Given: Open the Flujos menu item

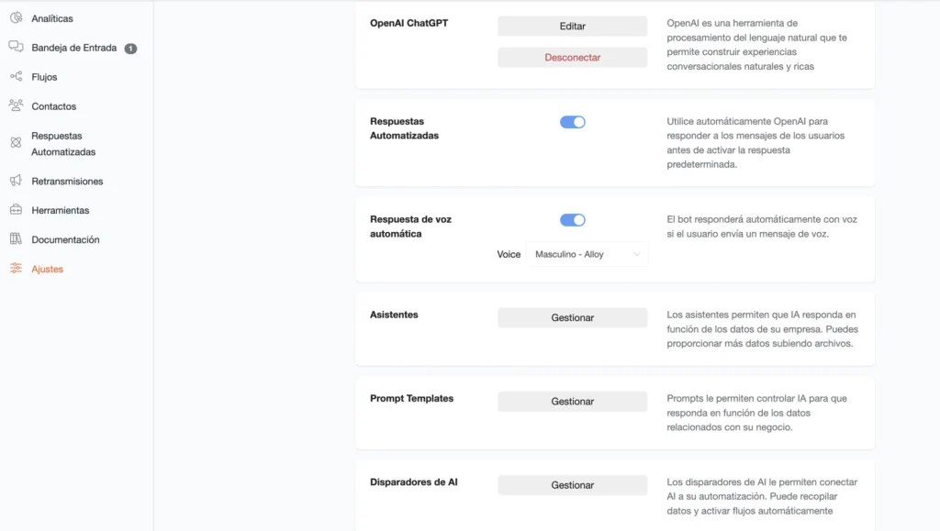Looking at the screenshot, I should pyautogui.click(x=44, y=77).
